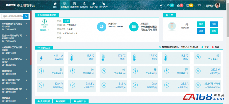Screen dimensions: 229x104
Task: Open 日常巡检 daily inspection
Action: (84, 5)
